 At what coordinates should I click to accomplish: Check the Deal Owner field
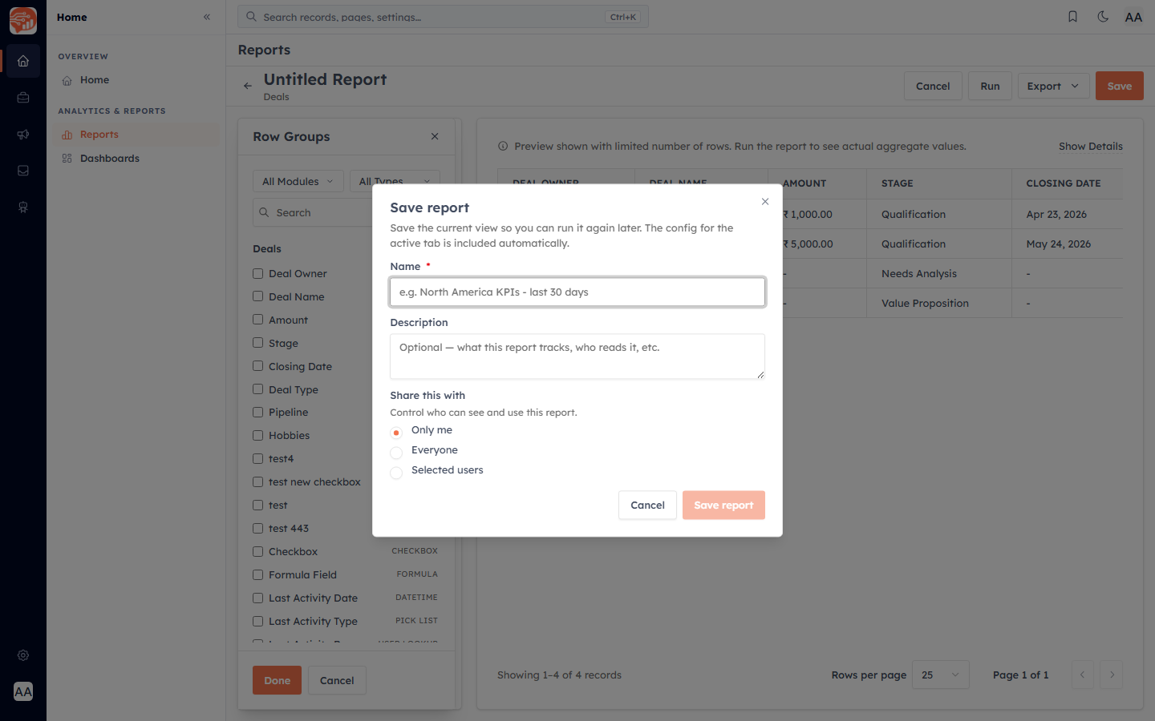[258, 273]
